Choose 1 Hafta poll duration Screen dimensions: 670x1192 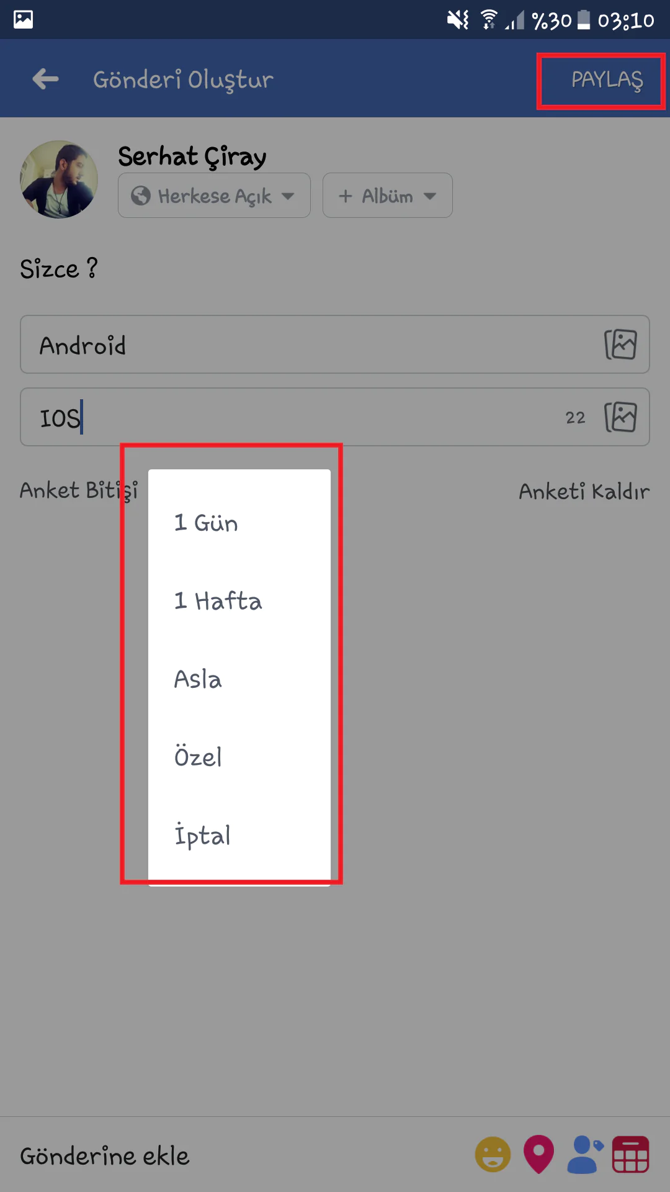pyautogui.click(x=218, y=601)
